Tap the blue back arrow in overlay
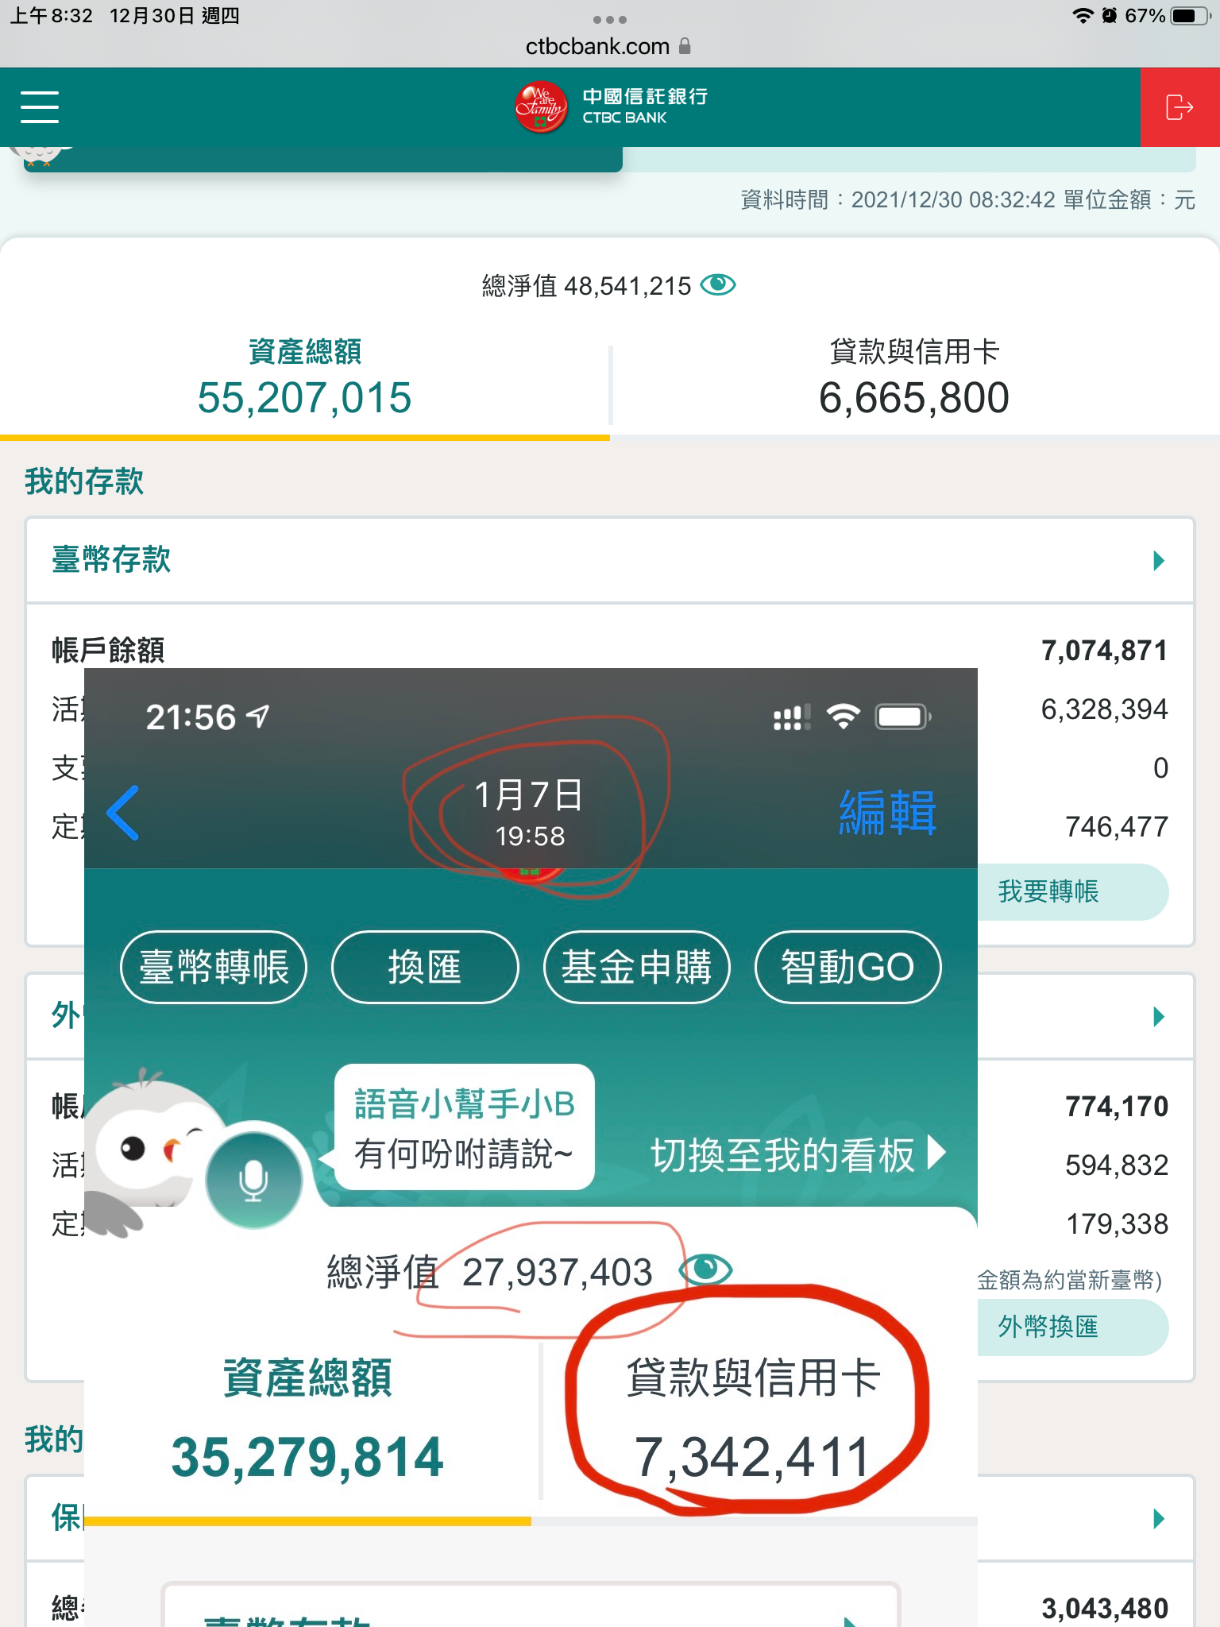 (x=124, y=813)
